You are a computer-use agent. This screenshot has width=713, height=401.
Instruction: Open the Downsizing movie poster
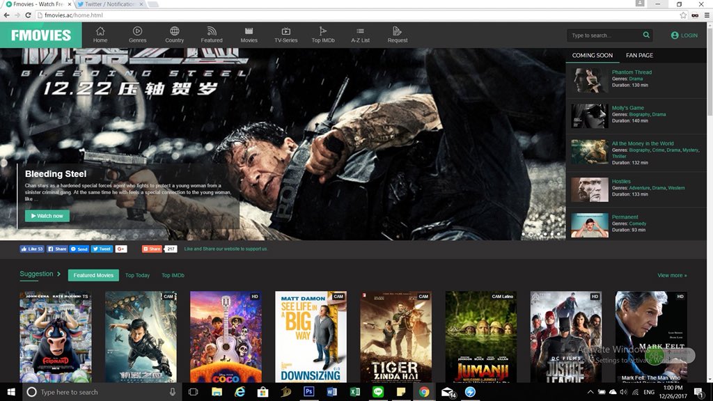point(311,337)
